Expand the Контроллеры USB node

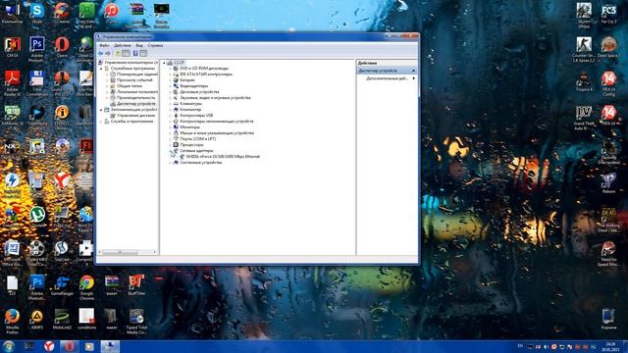click(170, 116)
